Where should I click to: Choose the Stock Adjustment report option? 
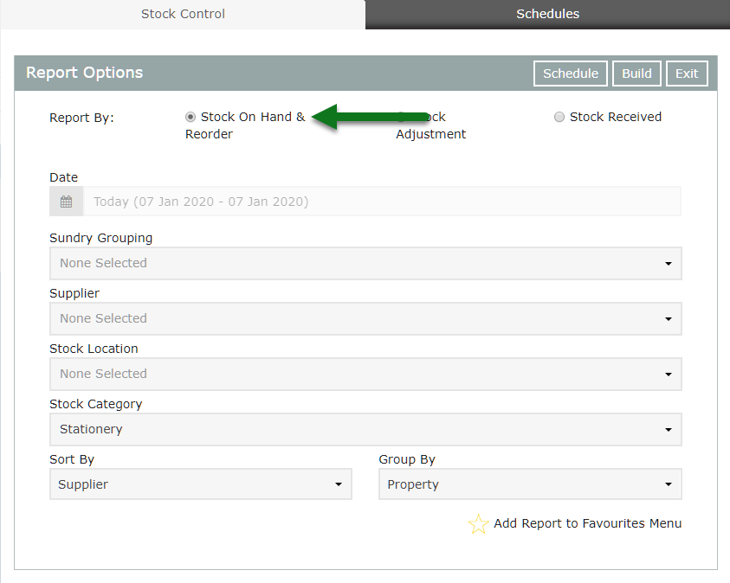coord(430,125)
